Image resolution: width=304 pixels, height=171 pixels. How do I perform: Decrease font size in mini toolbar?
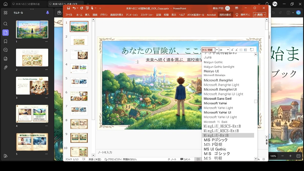point(237,50)
